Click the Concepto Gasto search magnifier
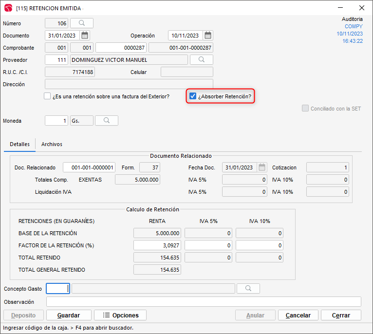 (x=248, y=289)
